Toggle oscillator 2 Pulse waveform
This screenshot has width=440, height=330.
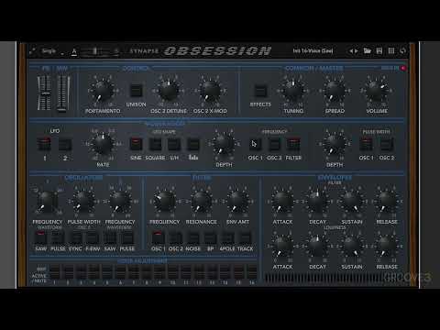pos(127,237)
